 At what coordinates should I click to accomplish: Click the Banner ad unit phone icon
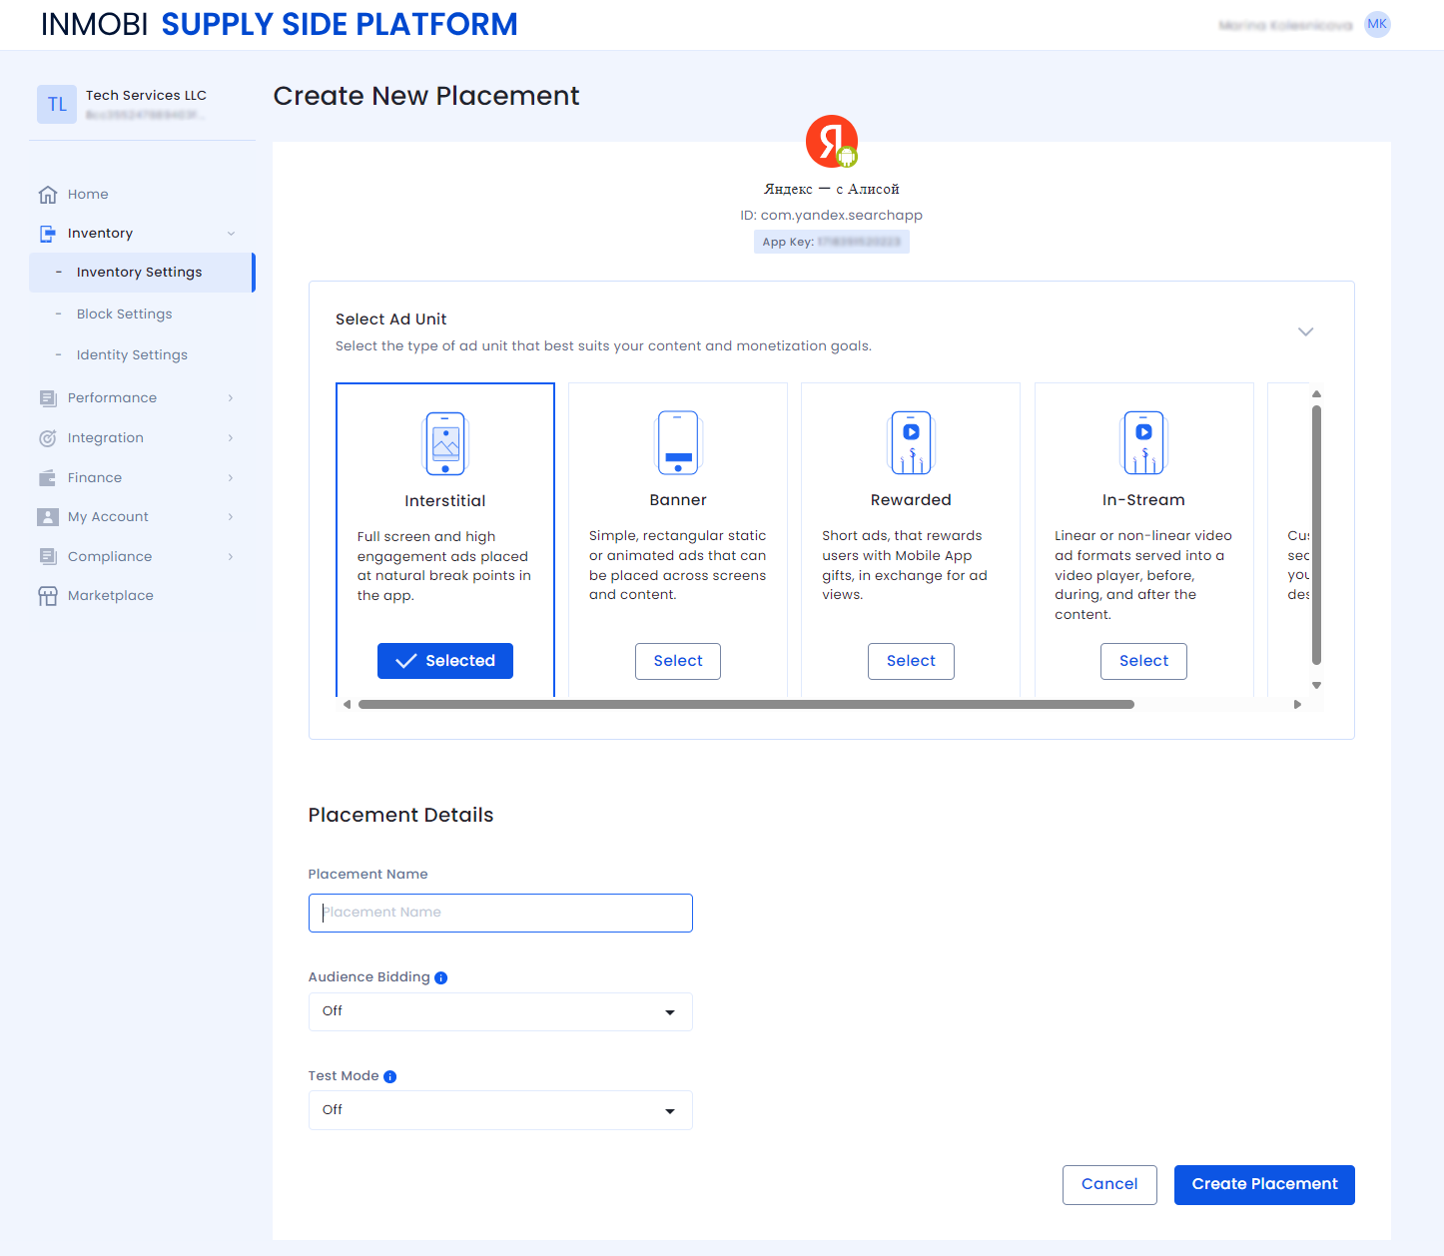coord(678,442)
